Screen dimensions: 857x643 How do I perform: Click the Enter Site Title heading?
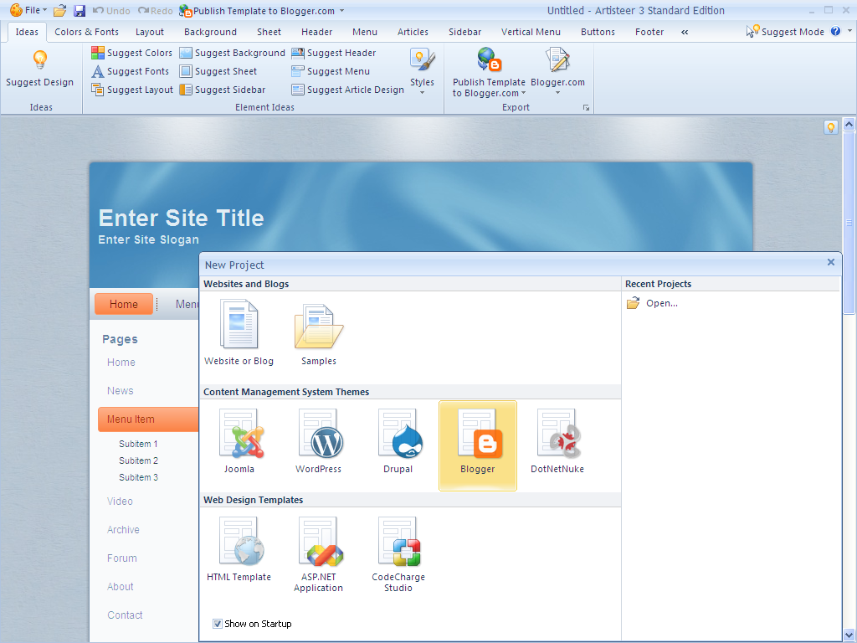(181, 218)
